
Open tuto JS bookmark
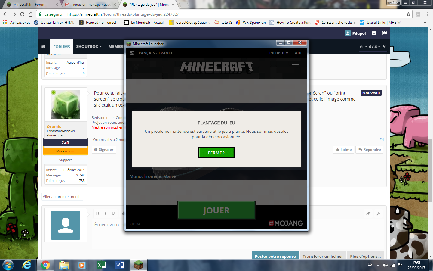[223, 23]
